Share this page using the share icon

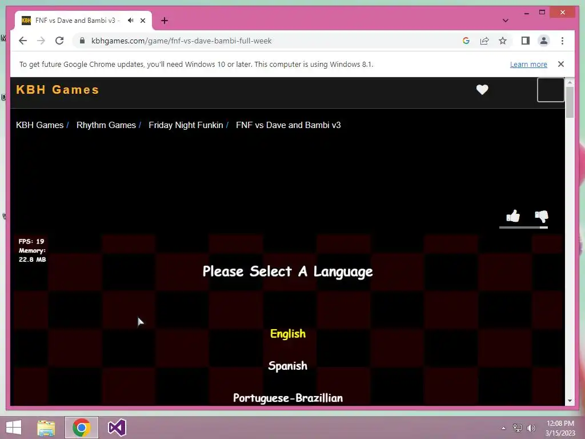484,41
